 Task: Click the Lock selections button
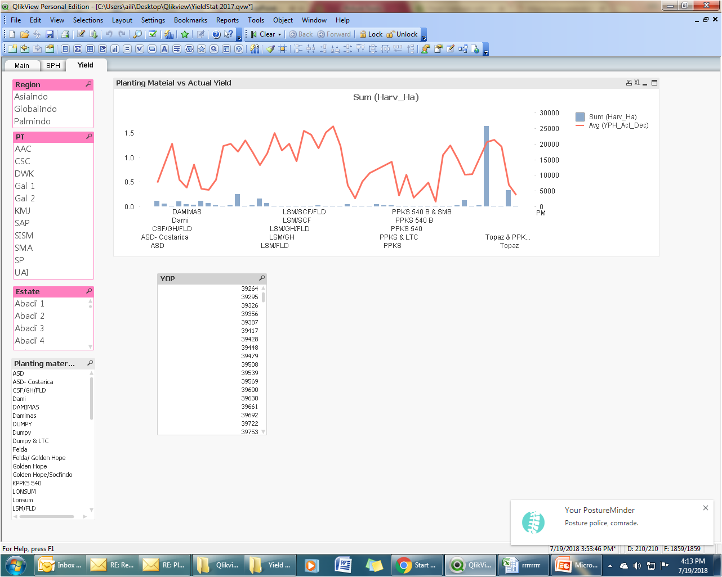(x=371, y=34)
